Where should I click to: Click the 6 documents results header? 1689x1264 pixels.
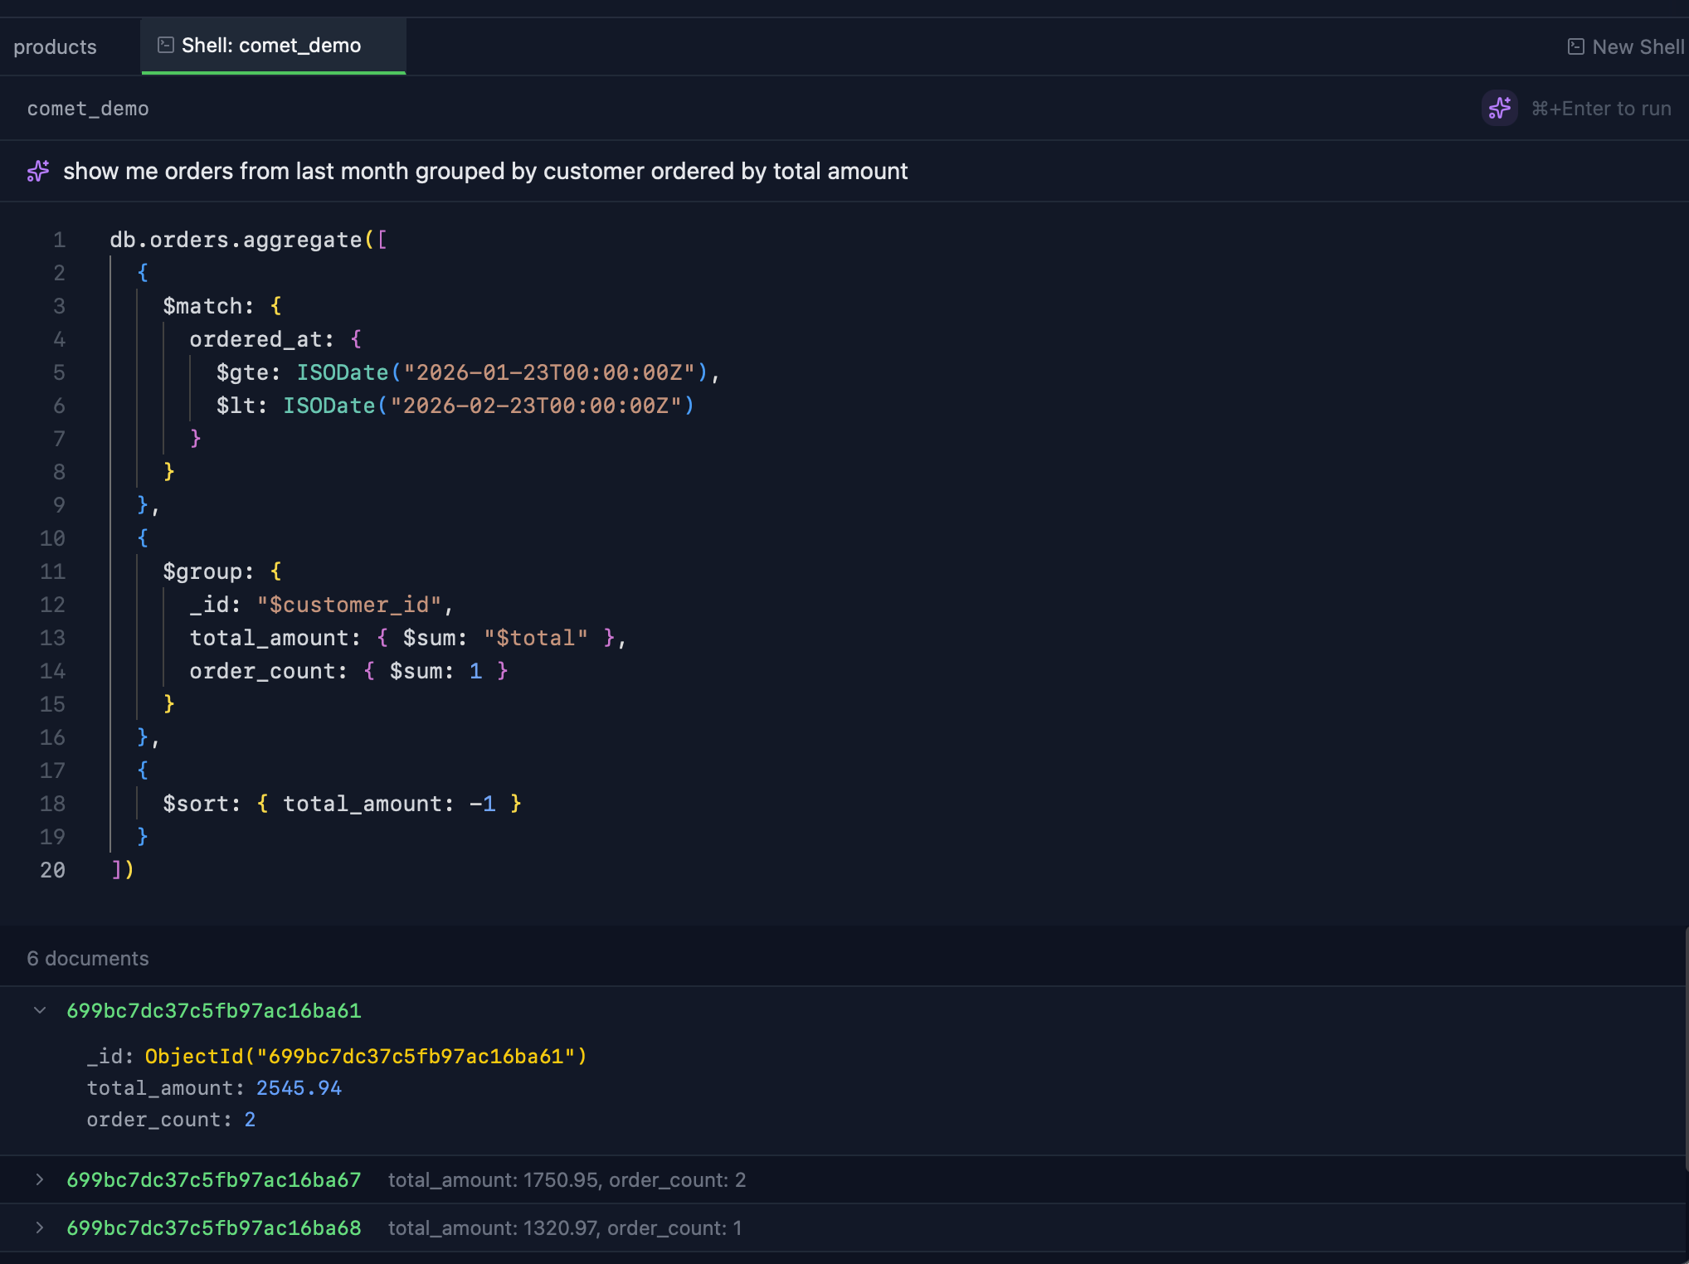pyautogui.click(x=89, y=957)
